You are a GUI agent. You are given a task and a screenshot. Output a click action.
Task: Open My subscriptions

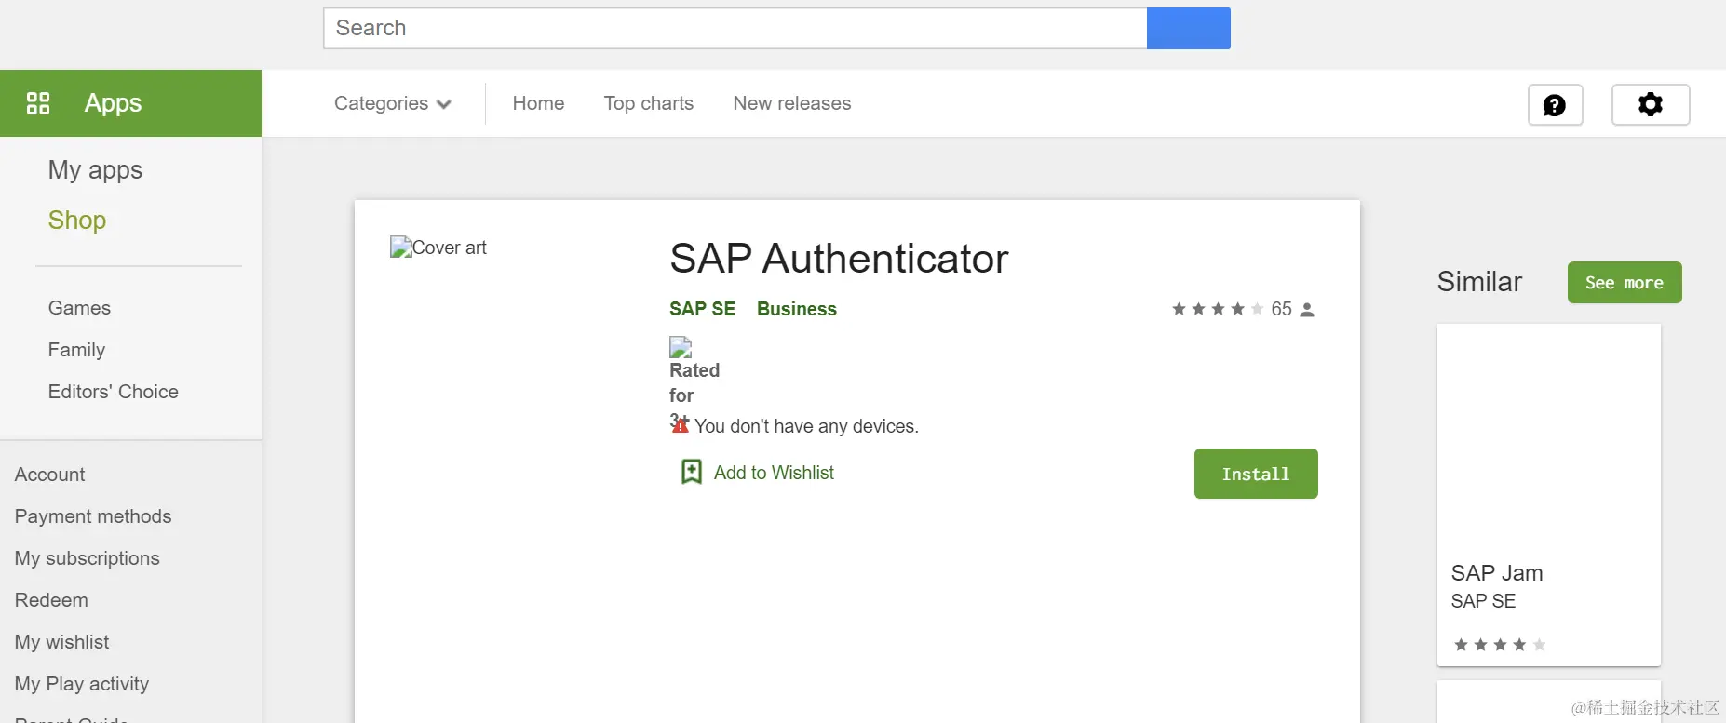pos(88,558)
